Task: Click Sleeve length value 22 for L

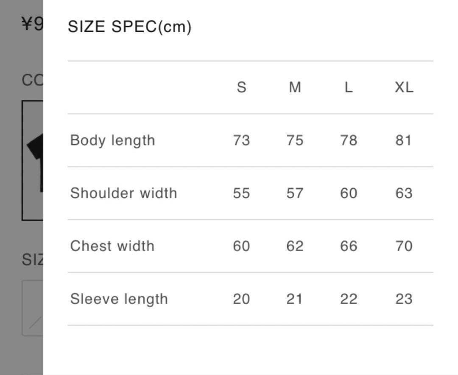Action: [x=349, y=299]
